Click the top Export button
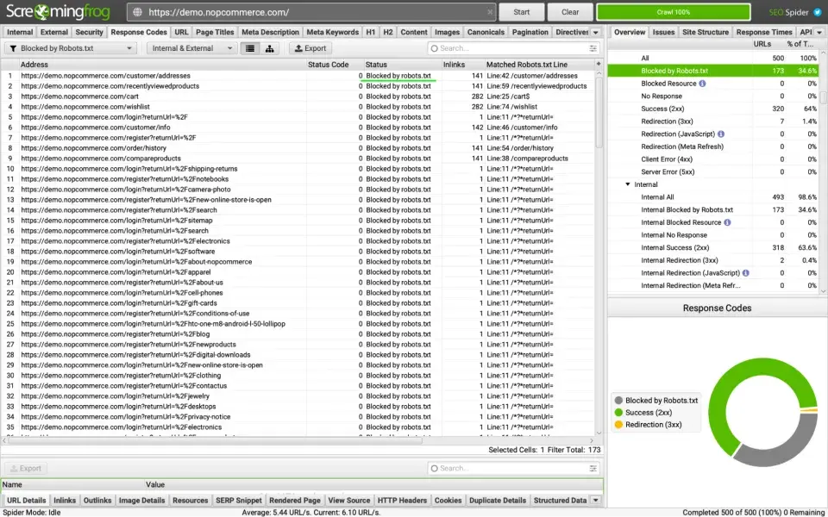 click(x=310, y=48)
